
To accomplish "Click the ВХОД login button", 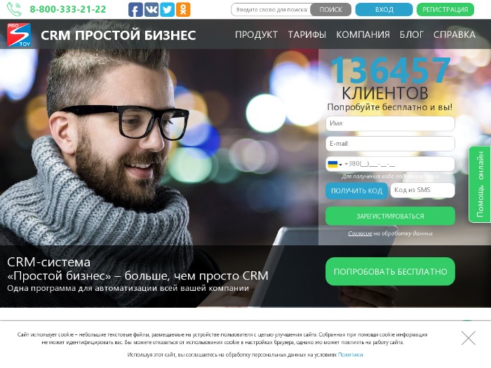I will (x=384, y=10).
